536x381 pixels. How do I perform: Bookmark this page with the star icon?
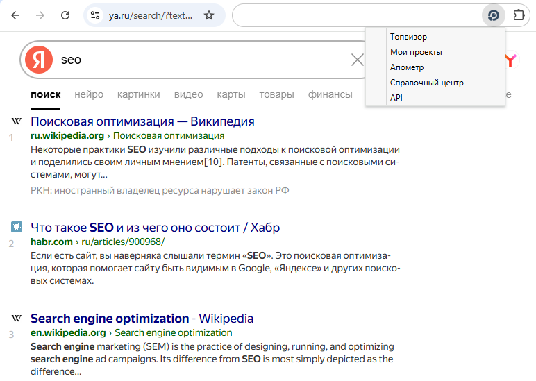pyautogui.click(x=208, y=15)
